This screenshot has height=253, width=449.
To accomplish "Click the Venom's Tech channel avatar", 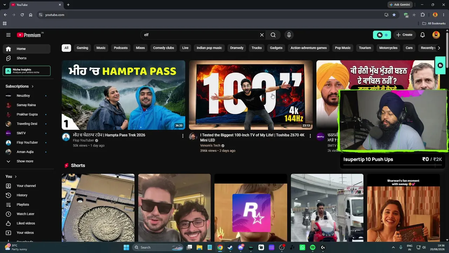I will coord(193,137).
